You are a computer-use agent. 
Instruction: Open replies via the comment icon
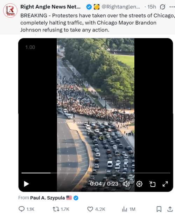[21, 209]
